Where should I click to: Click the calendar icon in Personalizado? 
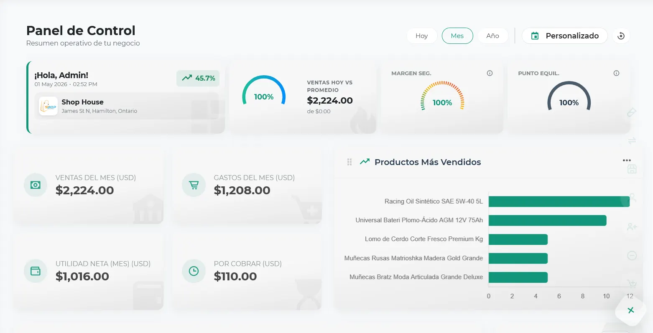535,36
